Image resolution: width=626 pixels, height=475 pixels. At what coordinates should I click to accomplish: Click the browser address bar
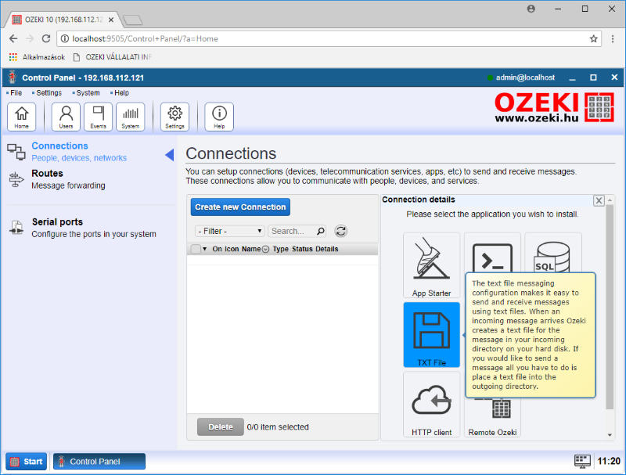tap(328, 38)
